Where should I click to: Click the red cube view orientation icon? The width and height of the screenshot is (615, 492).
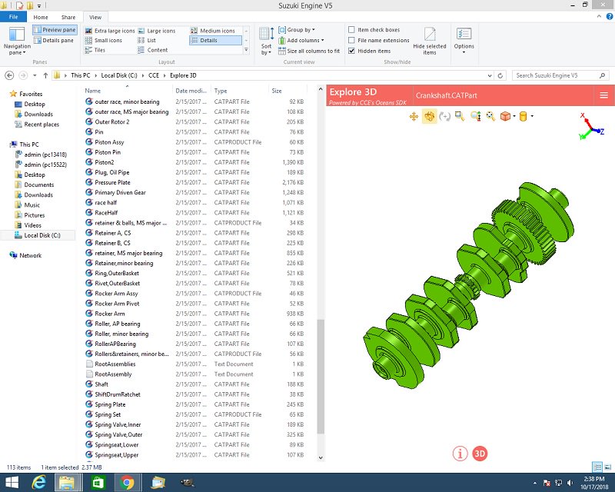tap(505, 117)
